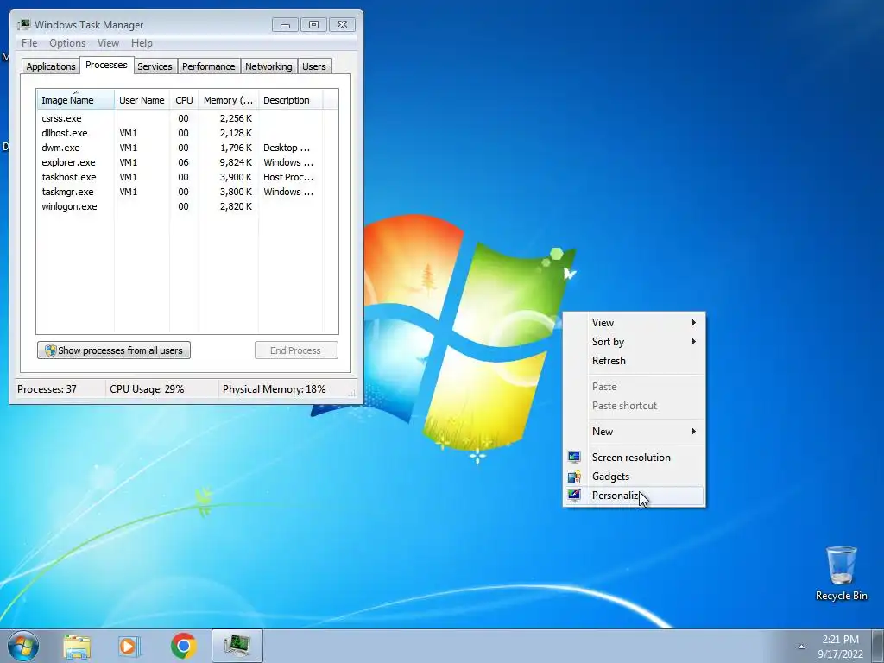The width and height of the screenshot is (884, 663).
Task: Switch to the Users tab
Action: click(x=313, y=66)
